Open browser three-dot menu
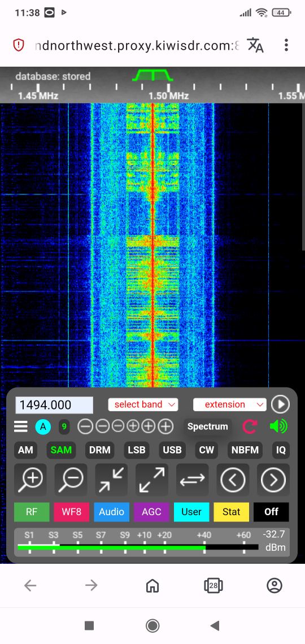 tap(286, 45)
